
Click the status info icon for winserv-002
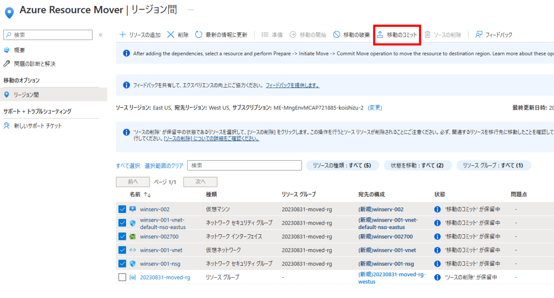coord(438,209)
